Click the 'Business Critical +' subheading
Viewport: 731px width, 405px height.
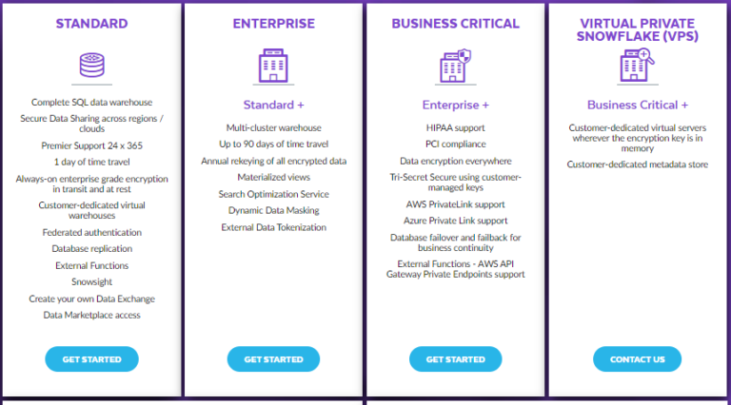638,106
